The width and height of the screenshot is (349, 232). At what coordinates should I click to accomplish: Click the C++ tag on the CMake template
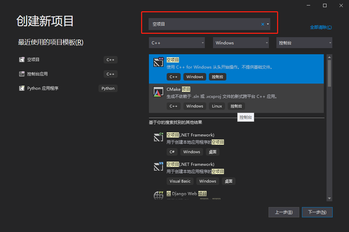pyautogui.click(x=173, y=106)
